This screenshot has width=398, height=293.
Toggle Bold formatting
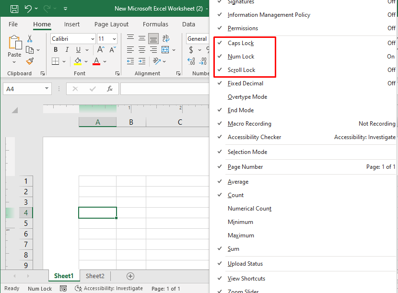[x=56, y=50]
